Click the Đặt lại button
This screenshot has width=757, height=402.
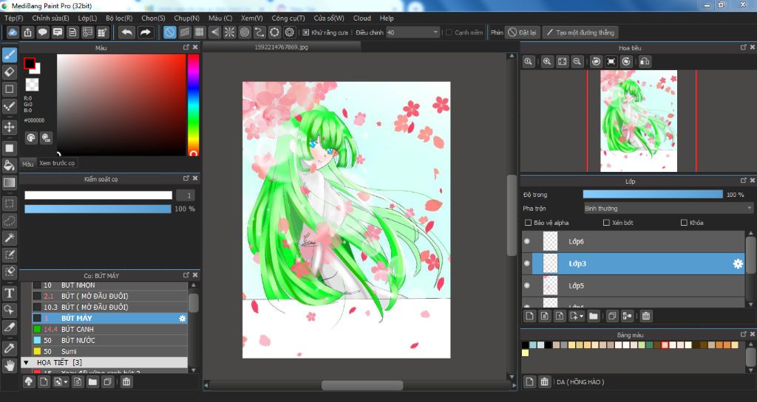(522, 32)
